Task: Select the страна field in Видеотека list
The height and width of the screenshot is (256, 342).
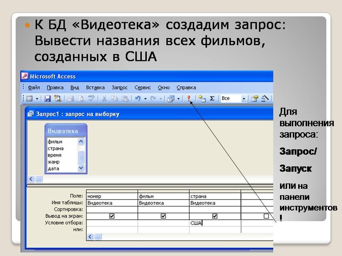Action: 56,148
